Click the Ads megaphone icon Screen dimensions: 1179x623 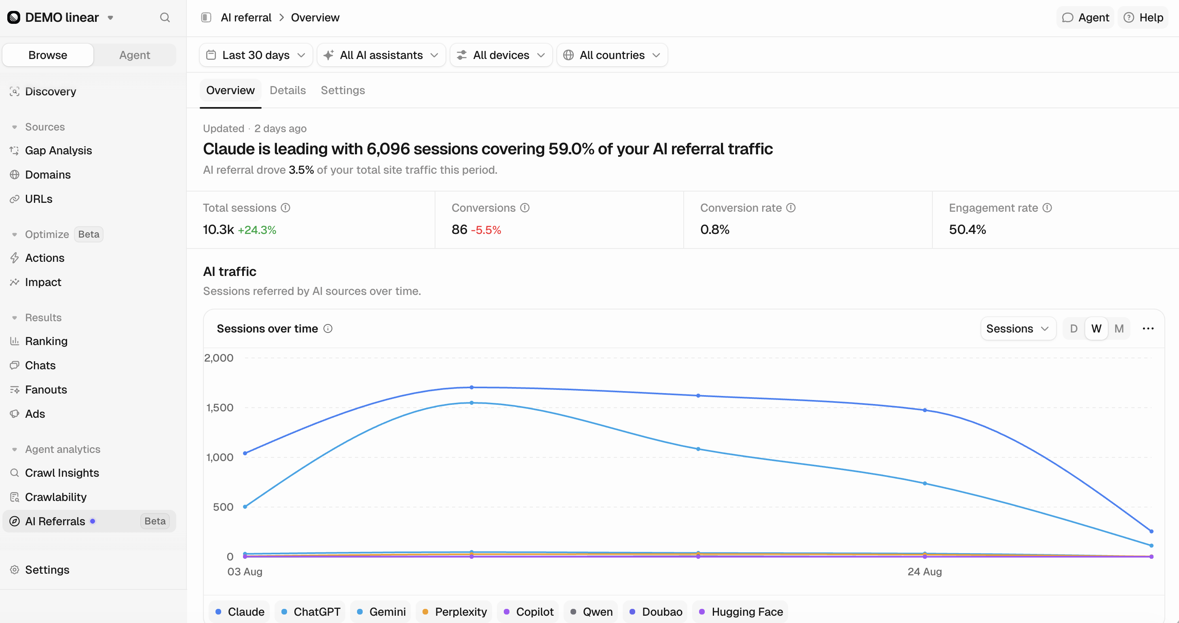pyautogui.click(x=15, y=414)
